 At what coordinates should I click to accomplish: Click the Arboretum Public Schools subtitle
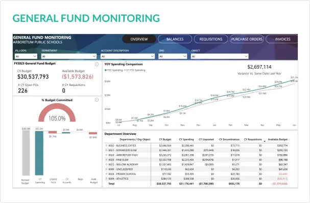point(38,42)
